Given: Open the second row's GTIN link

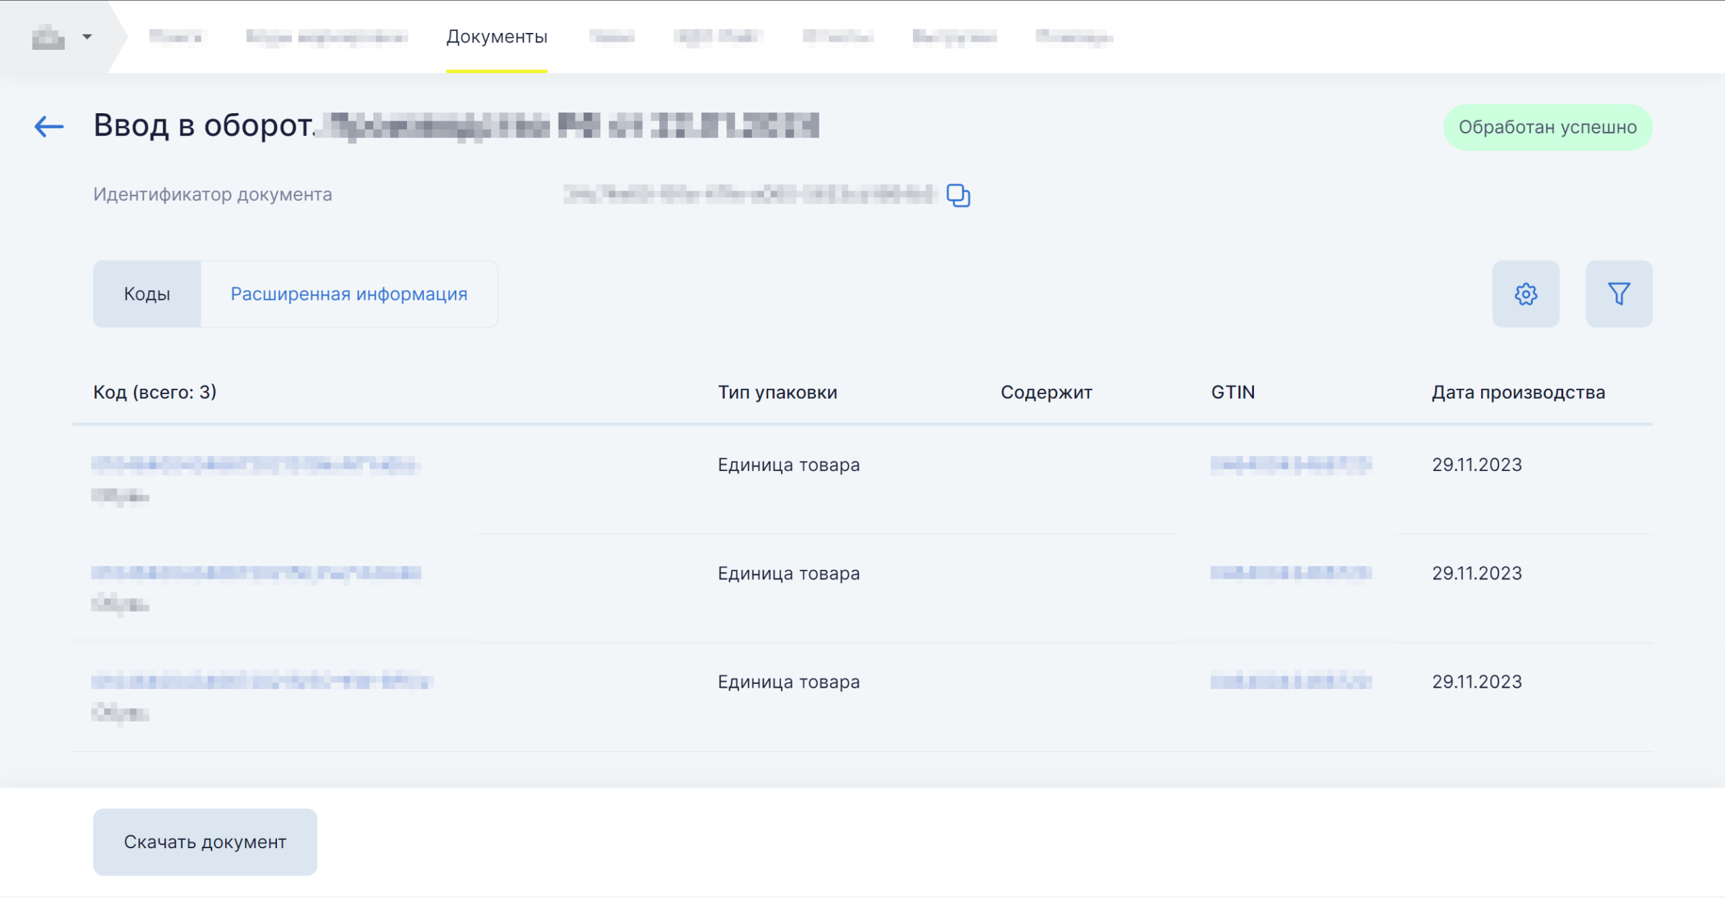Looking at the screenshot, I should (x=1290, y=573).
